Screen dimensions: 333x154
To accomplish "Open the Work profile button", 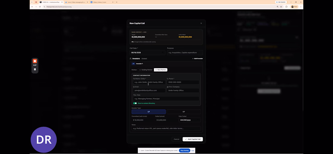I will [x=294, y=7].
